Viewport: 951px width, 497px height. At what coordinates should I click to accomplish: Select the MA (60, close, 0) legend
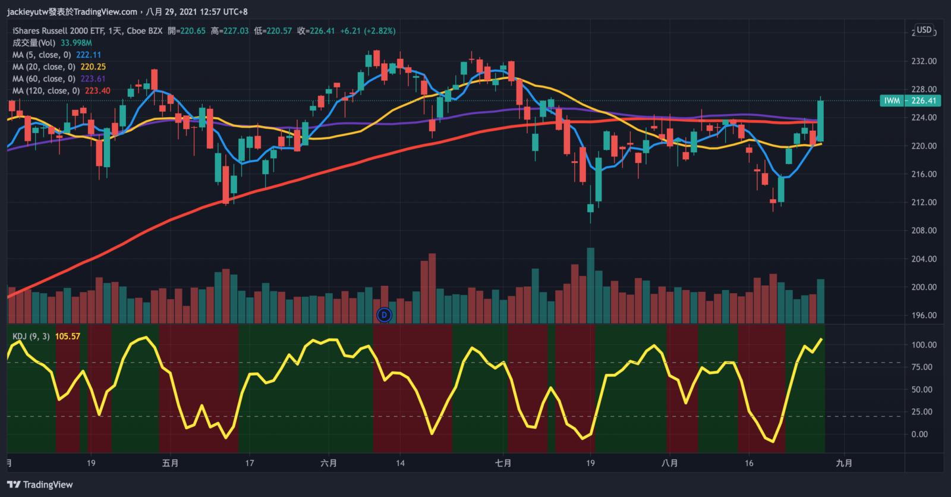click(44, 78)
